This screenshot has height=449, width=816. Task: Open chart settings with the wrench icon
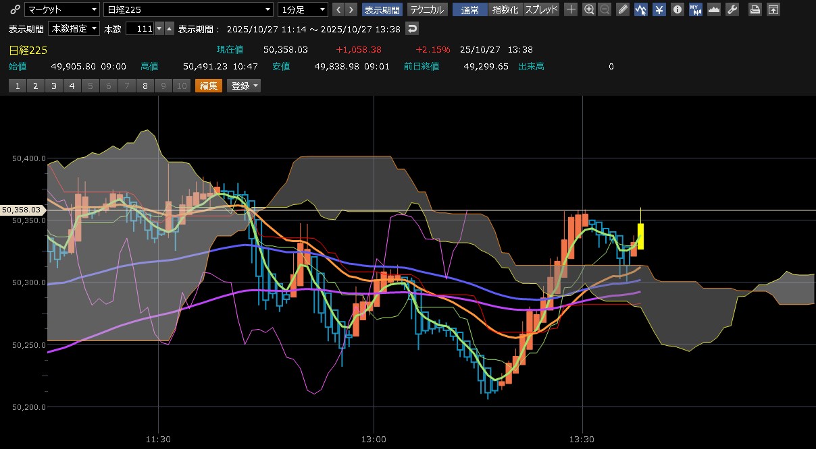[732, 9]
